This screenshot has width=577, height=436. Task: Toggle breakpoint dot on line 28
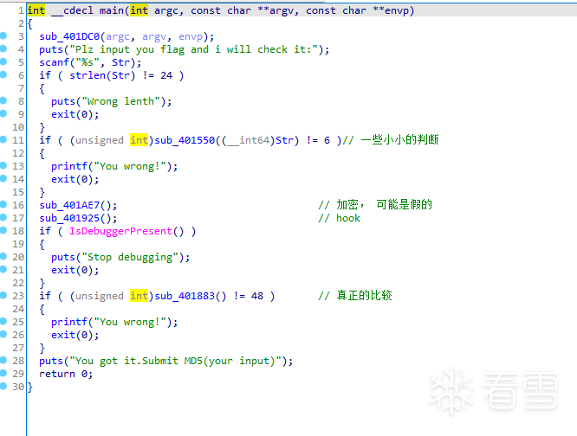[x=3, y=360]
